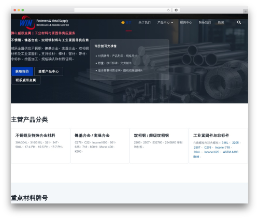Image resolution: width=259 pixels, height=219 pixels.
Task: Click the 查看产品中心 button
Action: pyautogui.click(x=49, y=71)
